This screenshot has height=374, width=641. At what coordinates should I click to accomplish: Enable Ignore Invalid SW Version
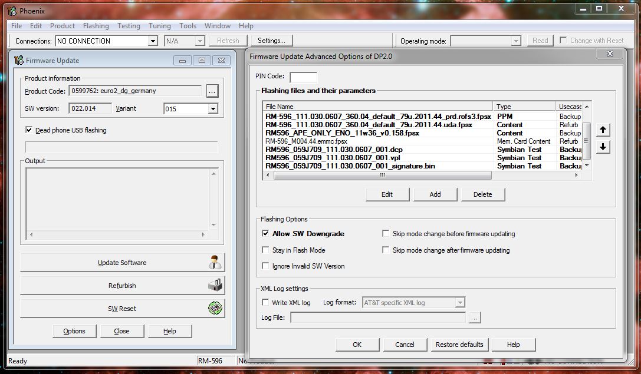(x=265, y=266)
